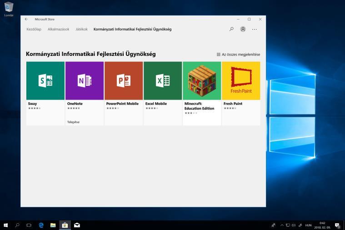Open File Explorer from taskbar

[53, 225]
